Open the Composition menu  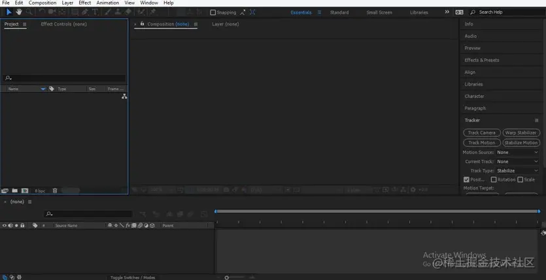pos(42,3)
